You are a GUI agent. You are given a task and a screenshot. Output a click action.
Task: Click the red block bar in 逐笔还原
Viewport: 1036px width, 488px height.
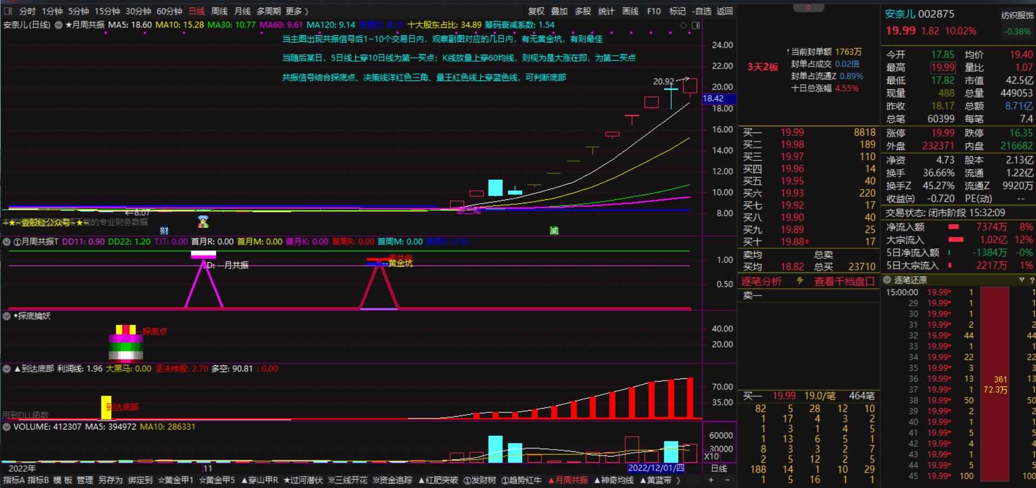pyautogui.click(x=994, y=384)
